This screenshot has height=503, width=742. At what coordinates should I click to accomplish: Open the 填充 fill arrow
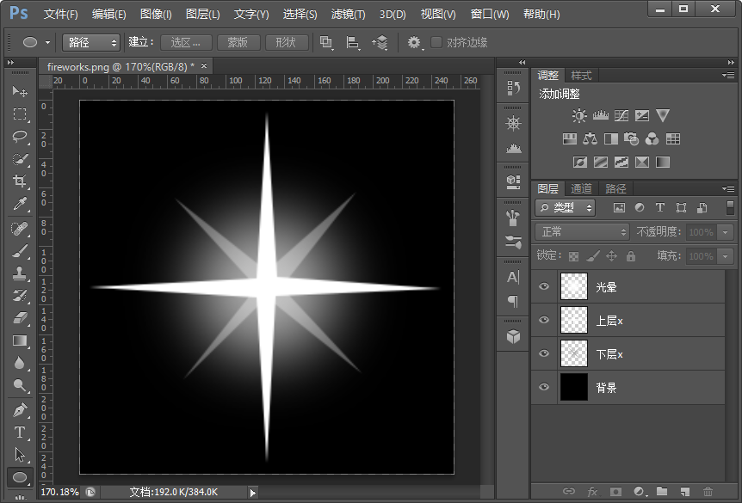click(725, 256)
